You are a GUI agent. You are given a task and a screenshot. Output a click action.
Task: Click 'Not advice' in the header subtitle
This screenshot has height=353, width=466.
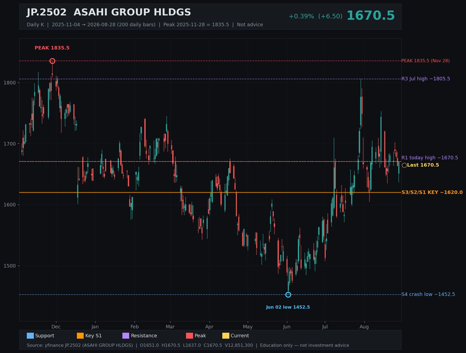click(250, 25)
